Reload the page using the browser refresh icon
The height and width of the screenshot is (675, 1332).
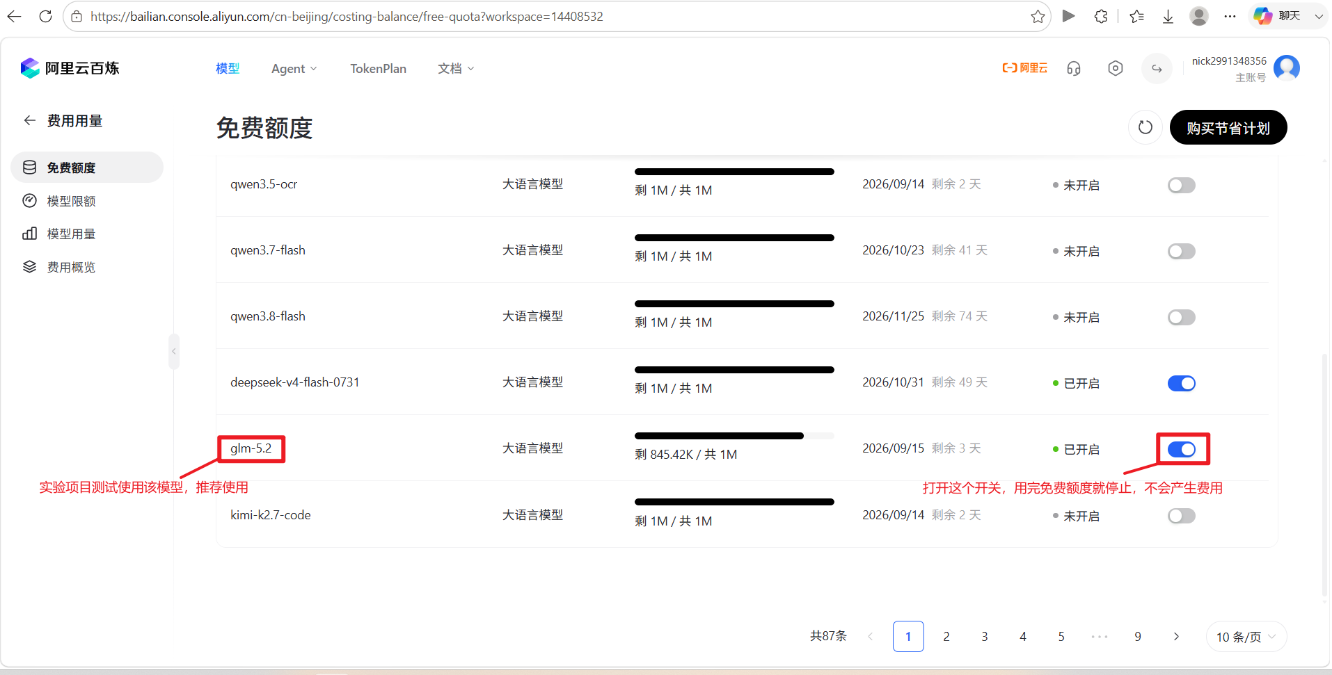click(x=45, y=16)
